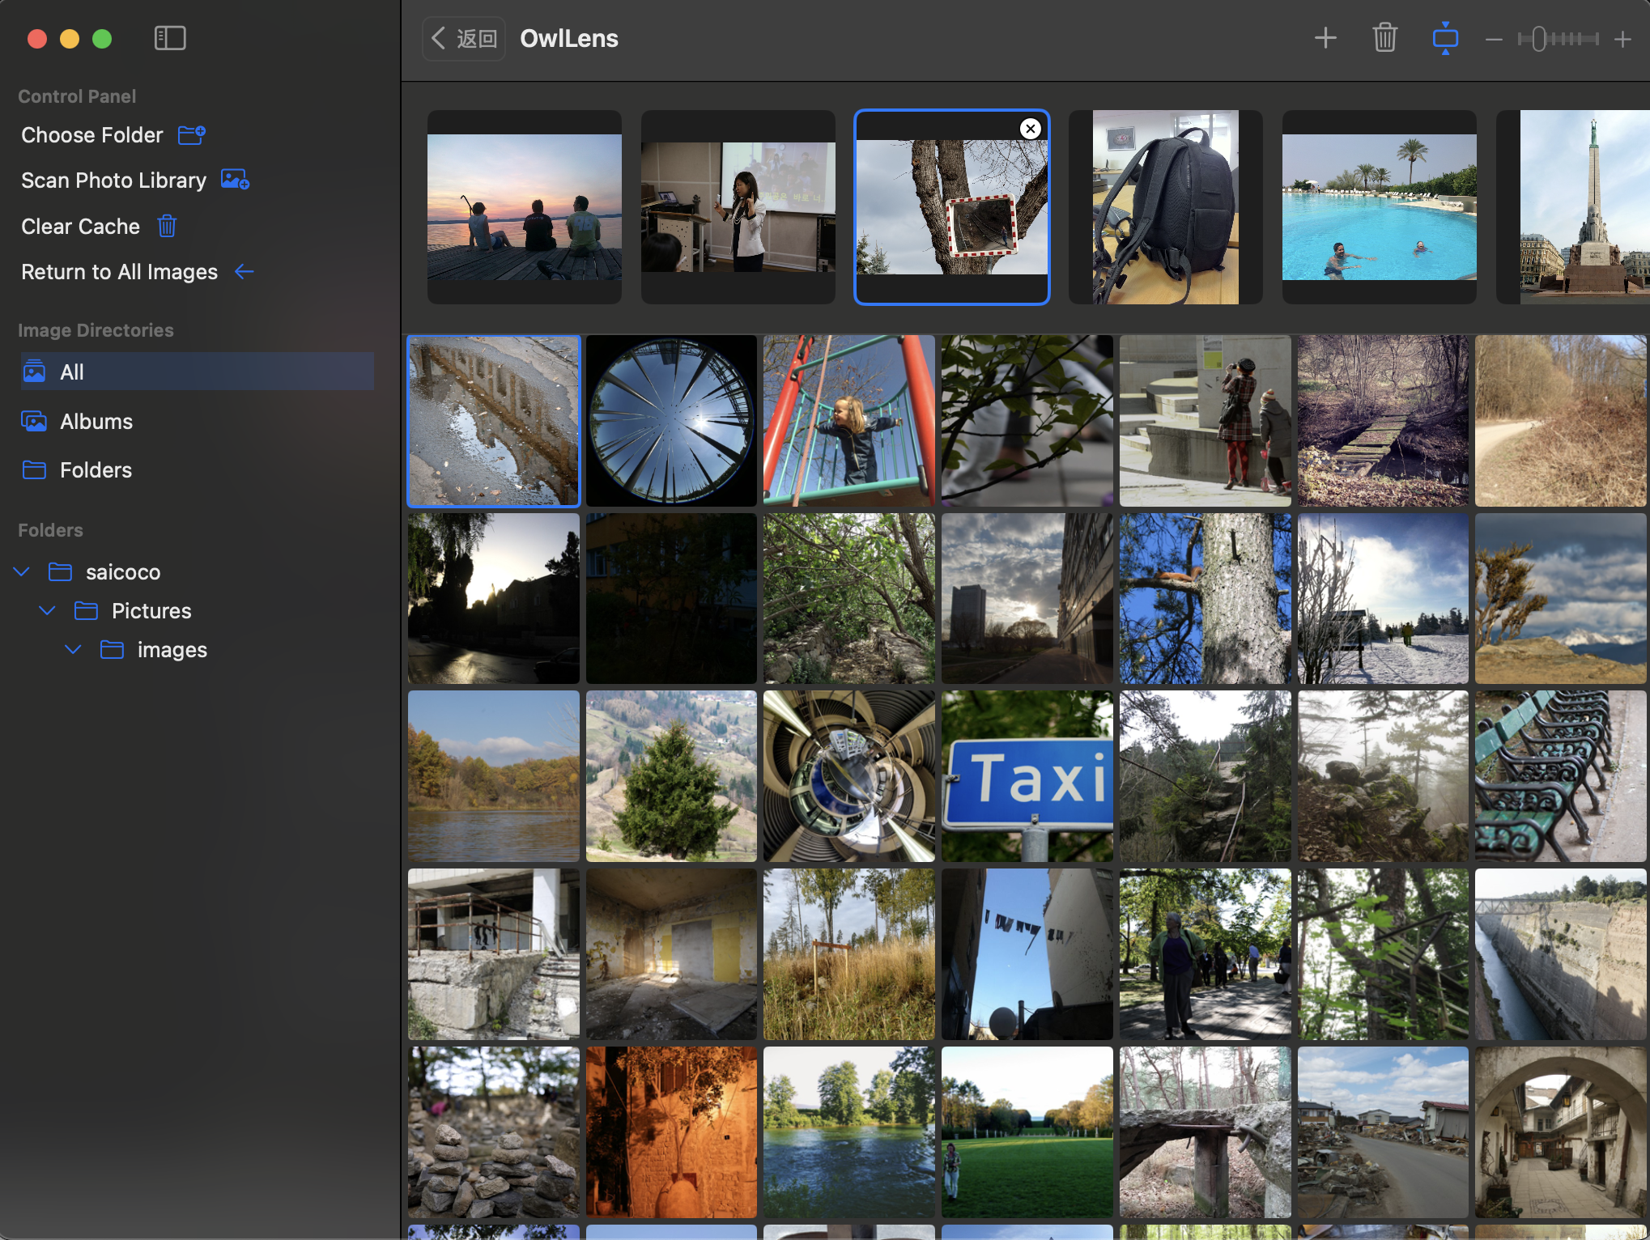Open the green lawn with trees photo

(x=1027, y=1132)
